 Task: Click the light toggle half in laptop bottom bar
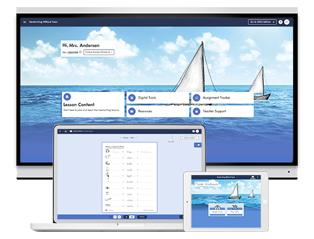[x=132, y=217]
